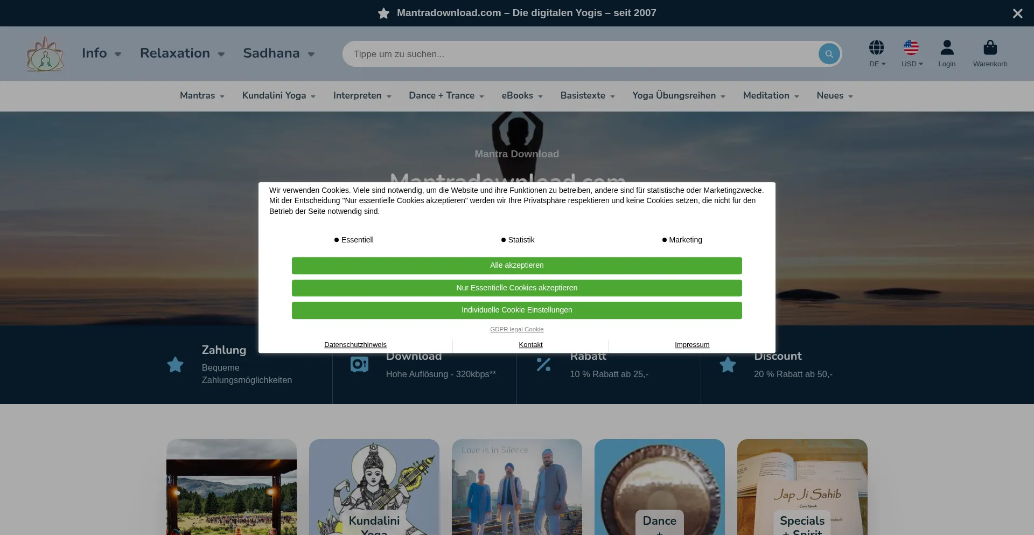
Task: Expand the Info dropdown menu
Action: click(x=101, y=53)
